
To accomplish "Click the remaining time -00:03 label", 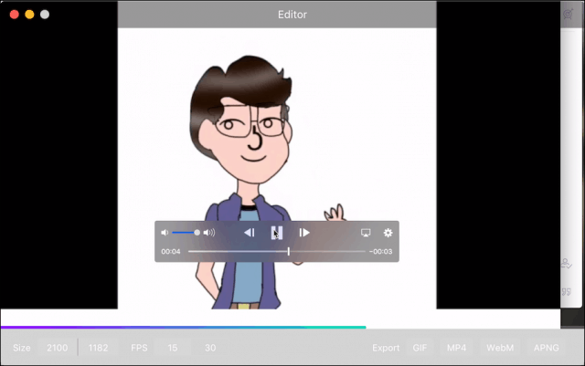I will pos(380,252).
